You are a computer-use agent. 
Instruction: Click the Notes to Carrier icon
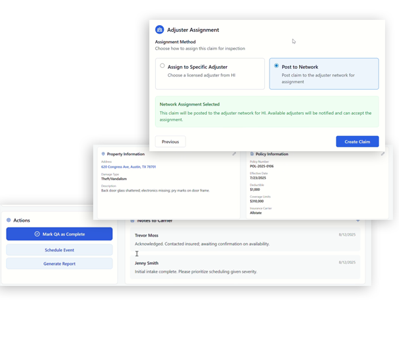coord(132,220)
